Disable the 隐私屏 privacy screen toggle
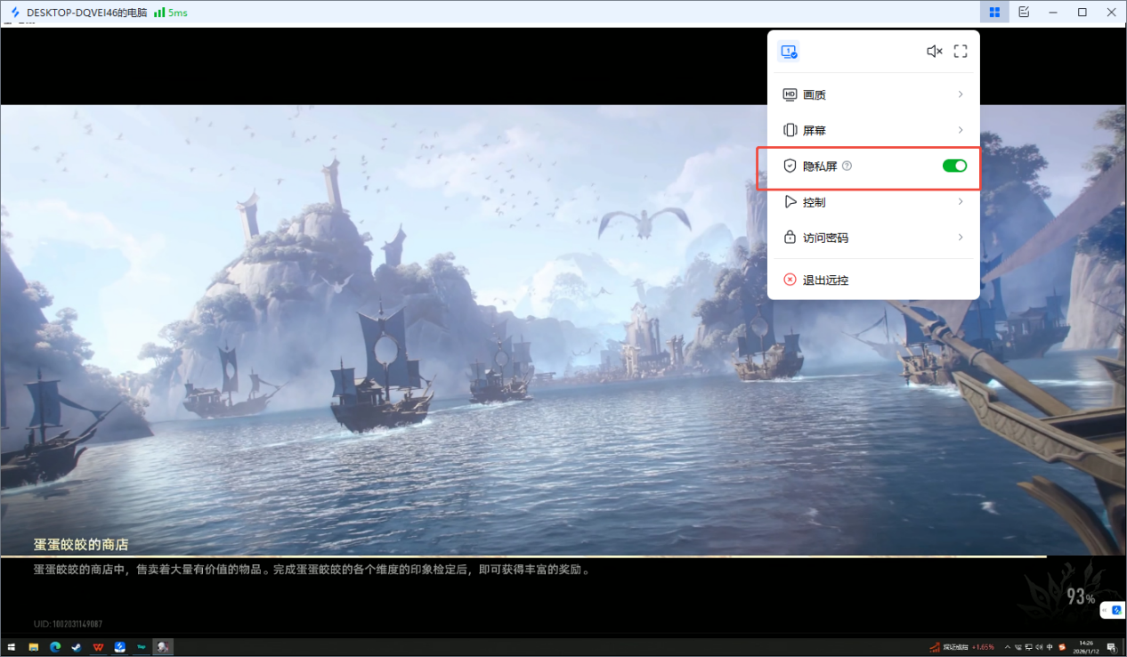This screenshot has height=657, width=1127. click(953, 166)
